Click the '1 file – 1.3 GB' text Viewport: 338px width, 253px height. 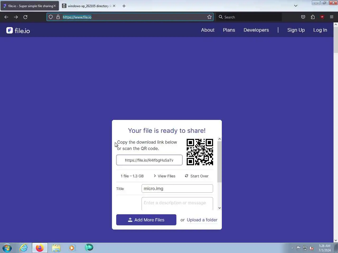[132, 176]
